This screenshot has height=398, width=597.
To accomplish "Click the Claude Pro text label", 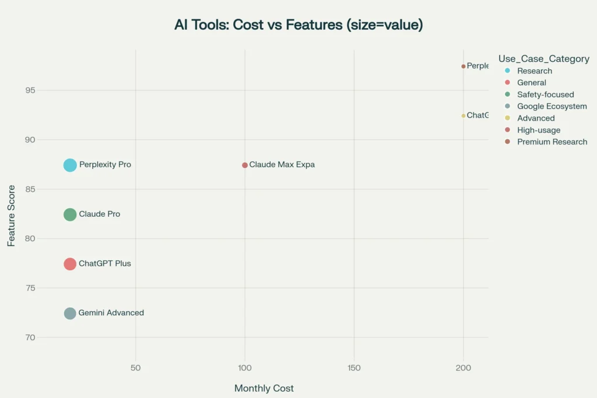I will pyautogui.click(x=99, y=214).
